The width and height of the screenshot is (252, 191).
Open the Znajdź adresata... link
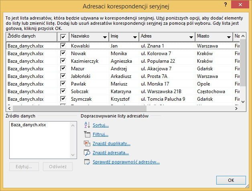coord(111,153)
